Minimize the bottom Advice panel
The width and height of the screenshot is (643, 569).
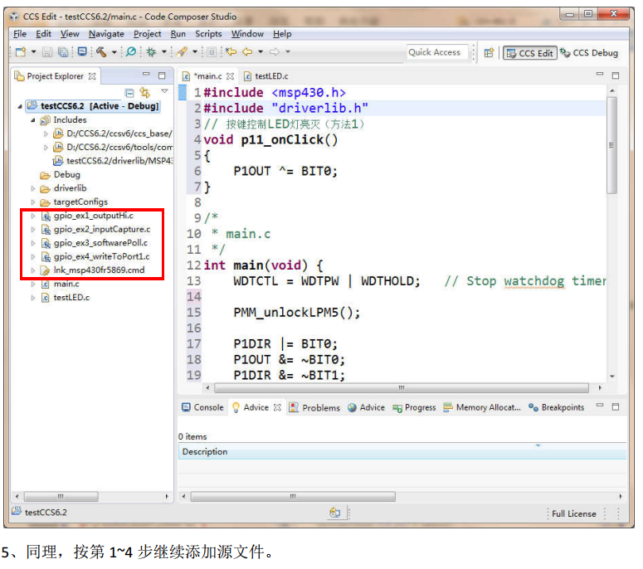pos(600,405)
